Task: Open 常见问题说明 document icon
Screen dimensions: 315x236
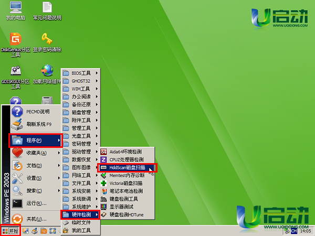Action: click(x=47, y=11)
